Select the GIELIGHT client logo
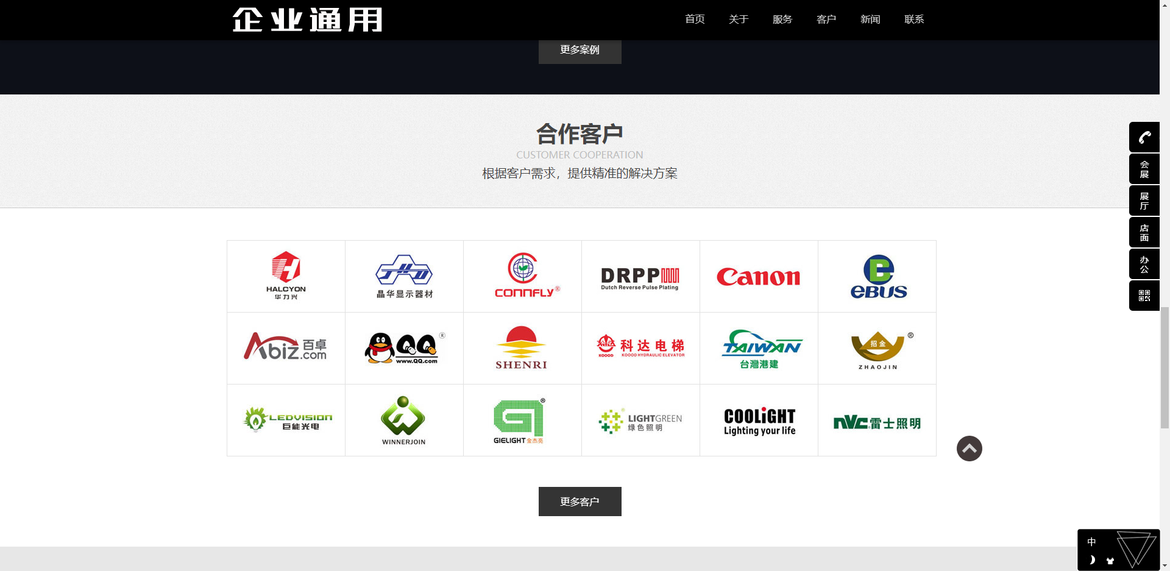Viewport: 1170px width, 571px height. point(523,420)
